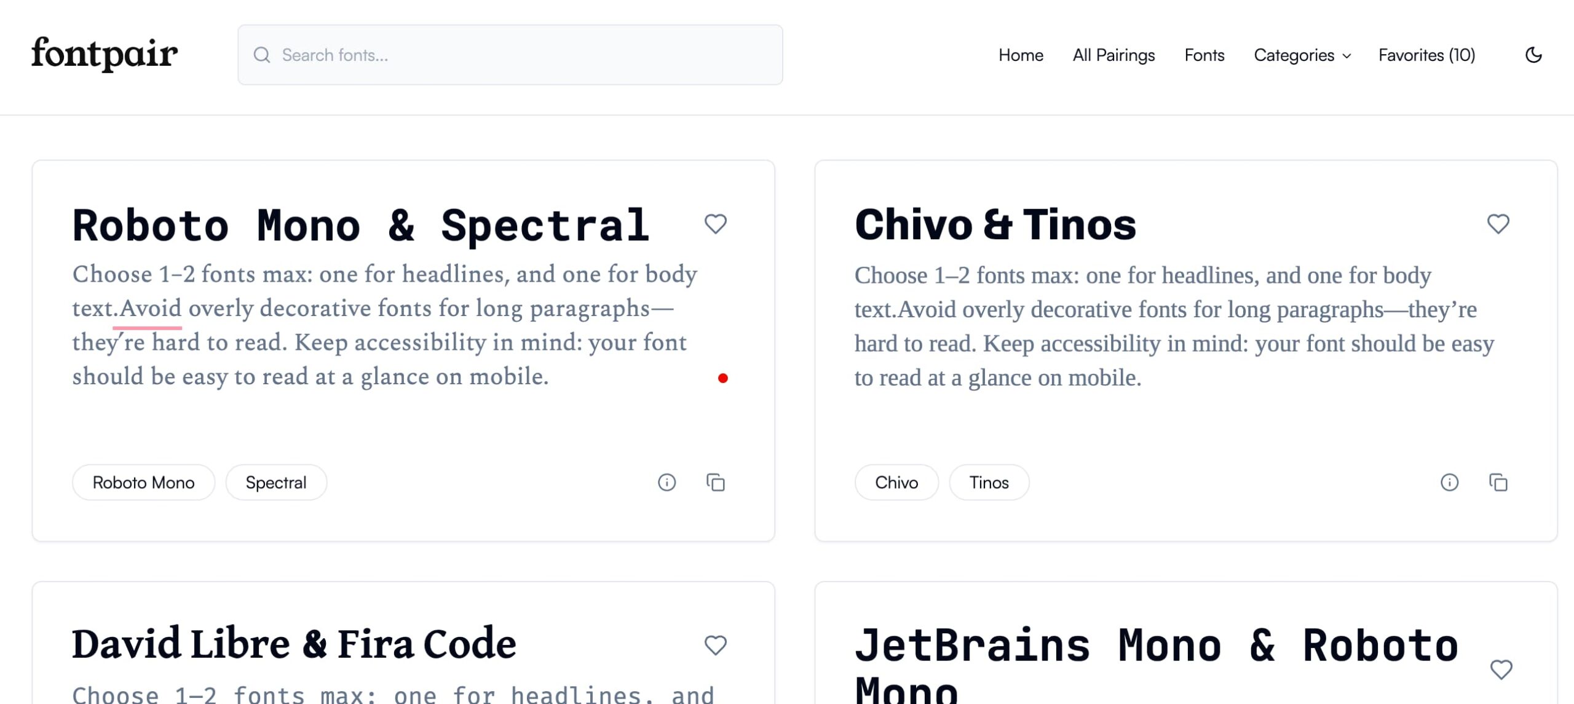Image resolution: width=1574 pixels, height=704 pixels.
Task: Click the fontpair logo
Action: point(105,54)
